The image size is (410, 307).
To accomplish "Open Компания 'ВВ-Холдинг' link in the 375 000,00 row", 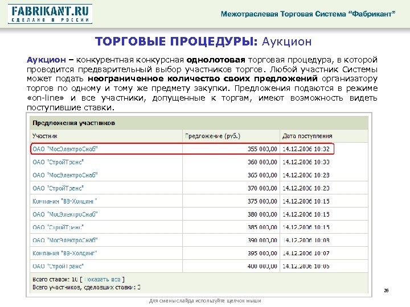I will (64, 201).
